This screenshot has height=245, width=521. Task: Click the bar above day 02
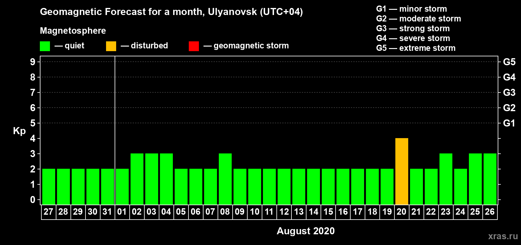137,179
